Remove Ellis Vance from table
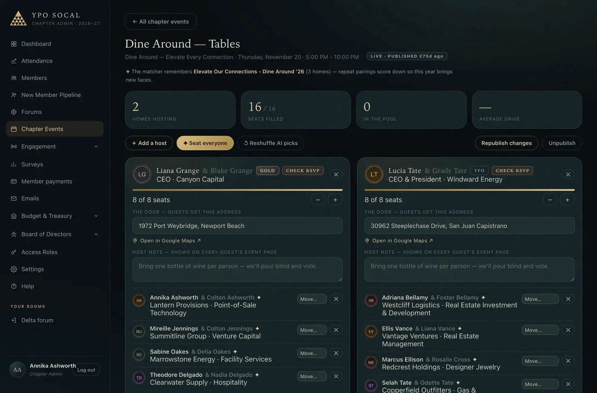This screenshot has width=597, height=393. coord(568,330)
